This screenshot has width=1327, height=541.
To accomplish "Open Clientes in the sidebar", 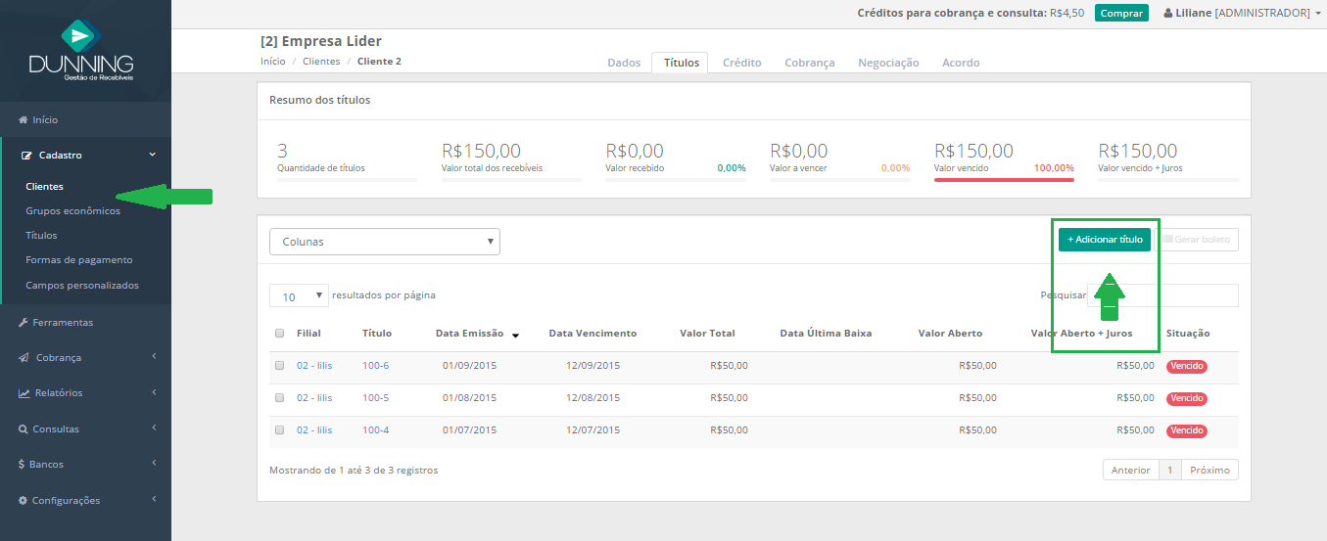I will pyautogui.click(x=44, y=187).
